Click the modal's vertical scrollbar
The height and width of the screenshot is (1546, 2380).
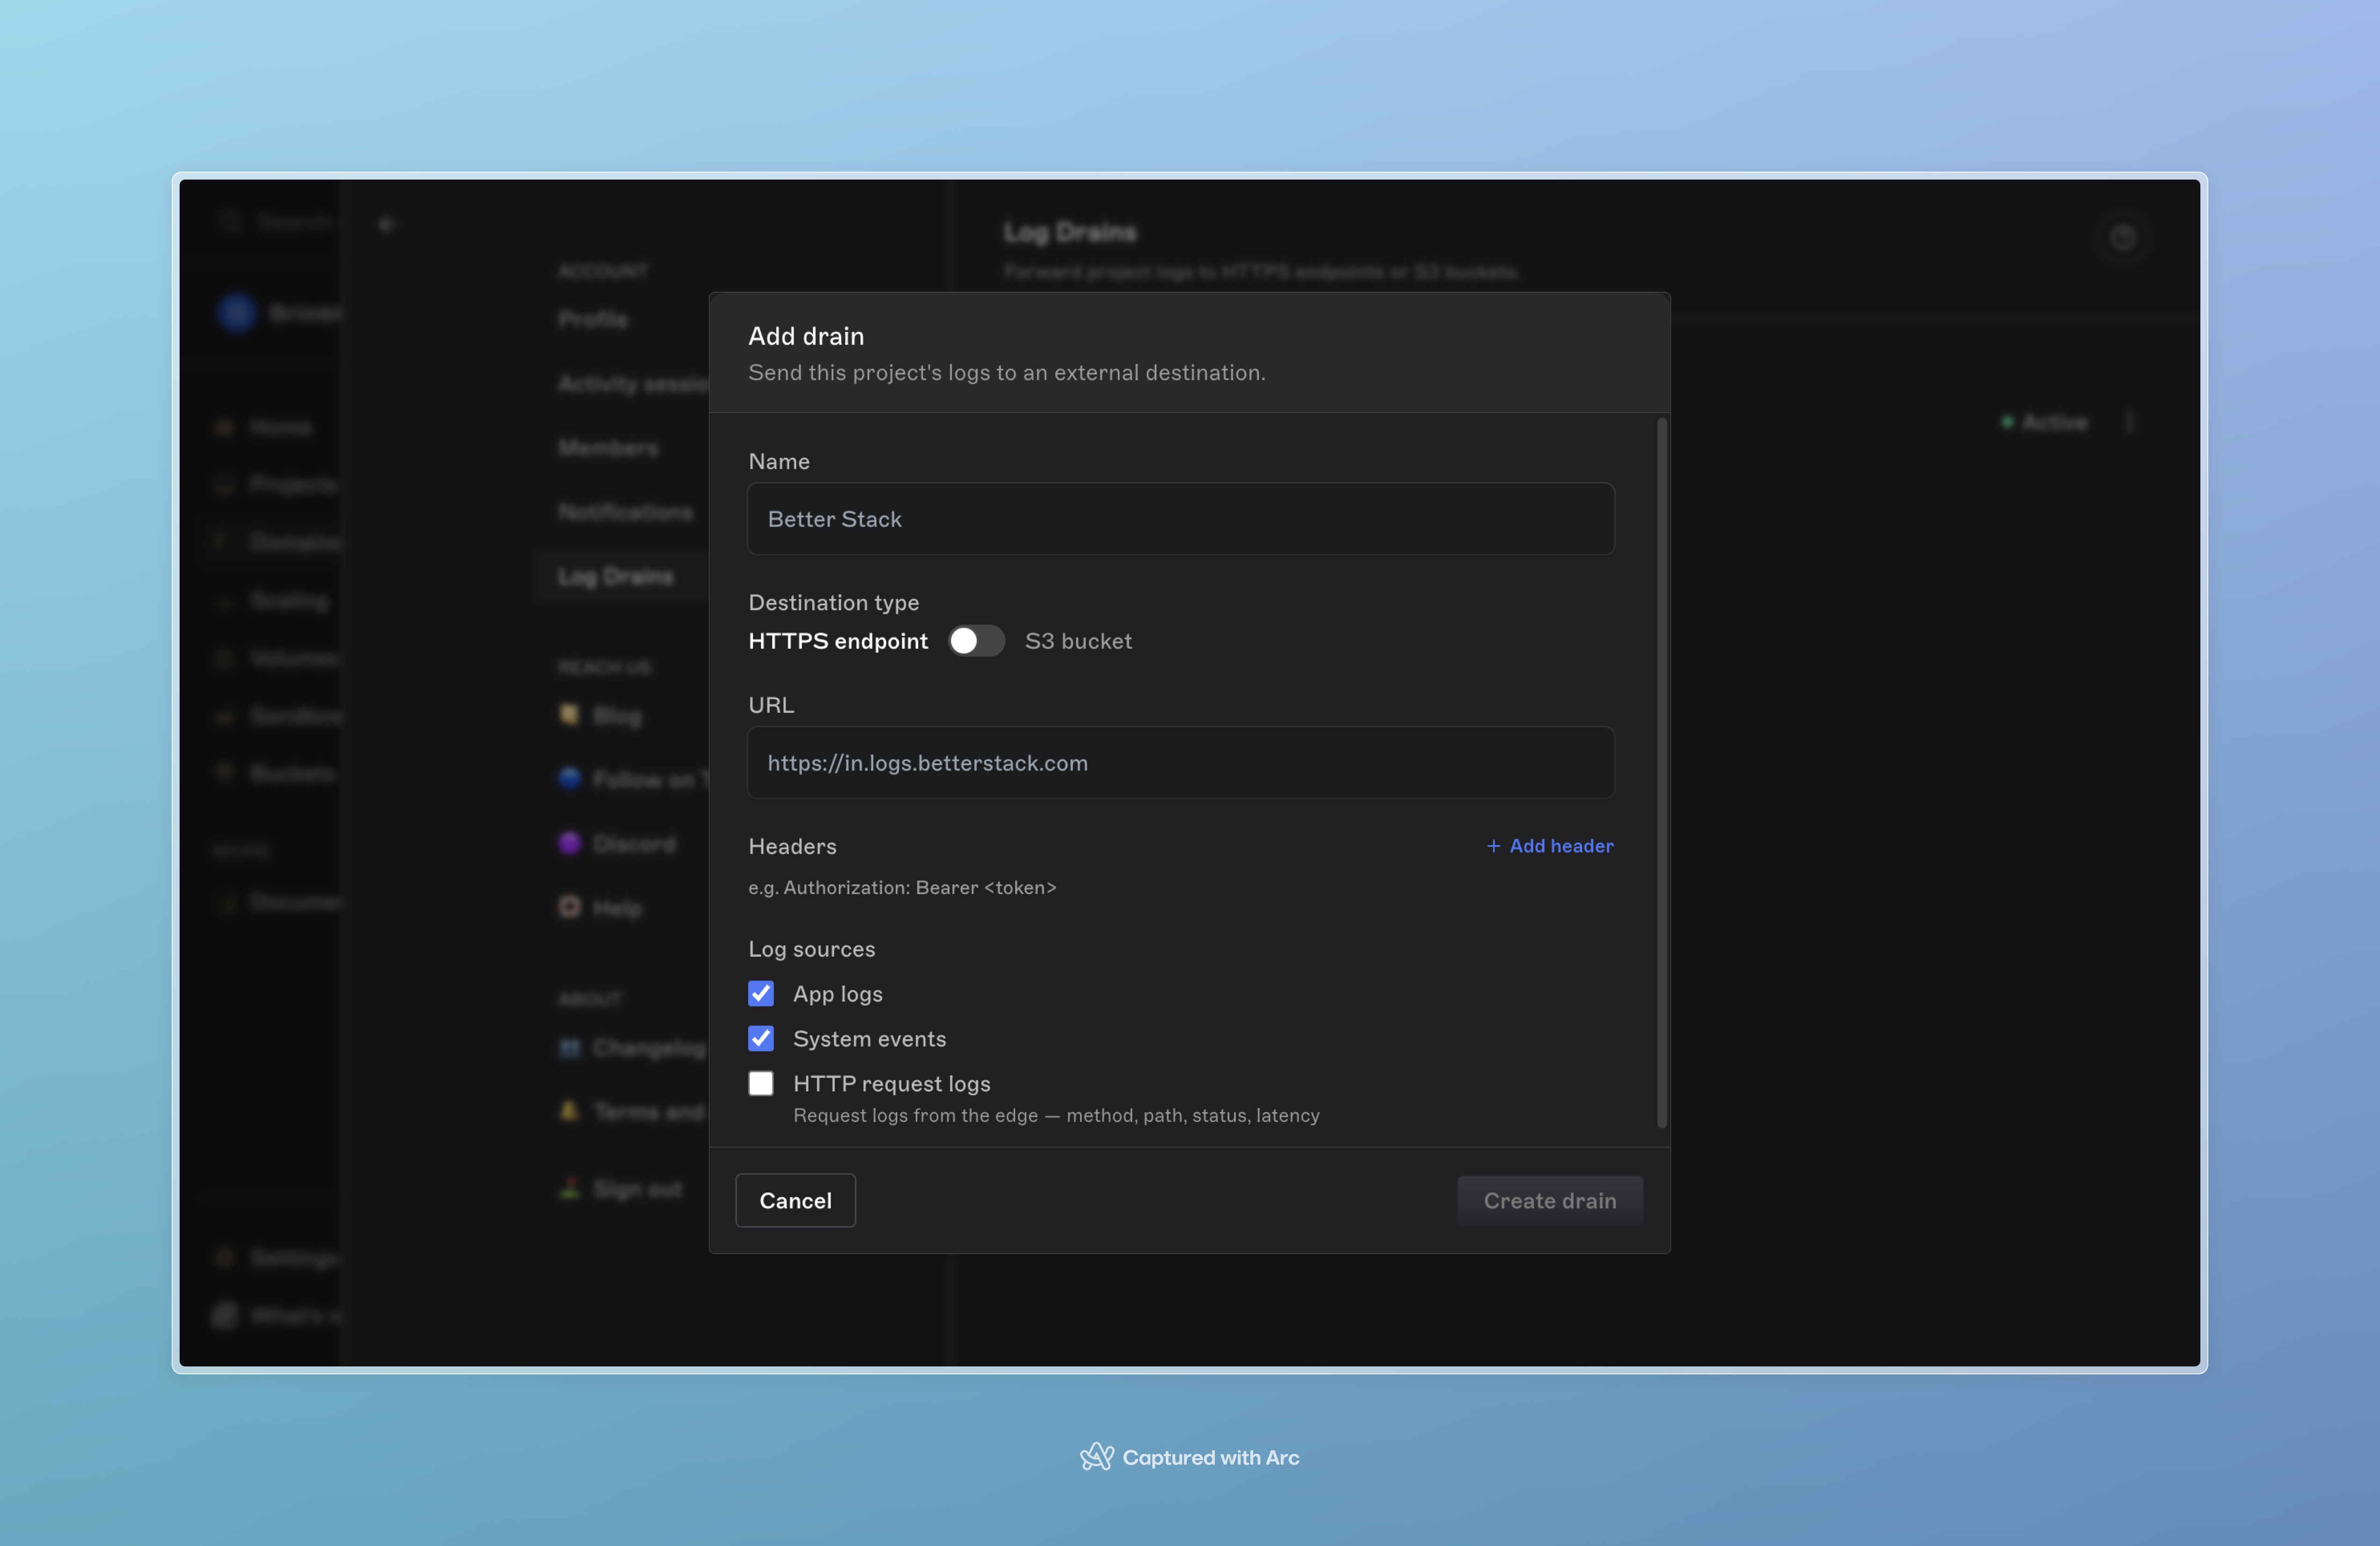tap(1662, 773)
